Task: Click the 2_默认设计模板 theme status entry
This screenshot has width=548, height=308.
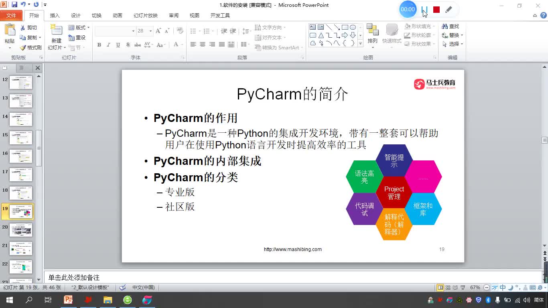Action: (90, 288)
